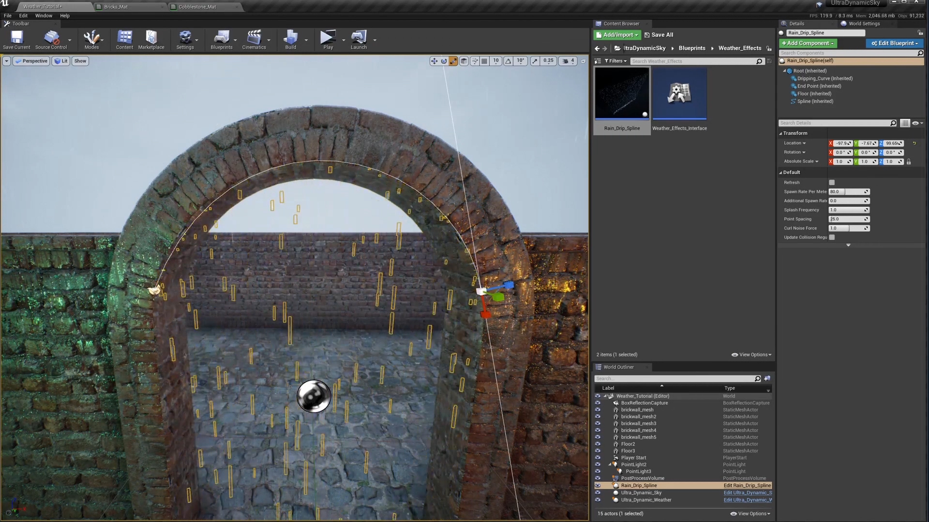Image resolution: width=929 pixels, height=522 pixels.
Task: Click the Edit Blueprint button
Action: pos(895,43)
